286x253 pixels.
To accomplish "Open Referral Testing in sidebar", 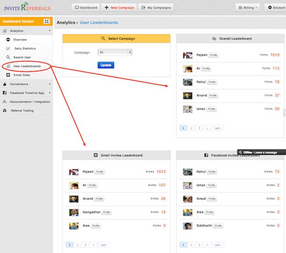I will click(x=22, y=111).
